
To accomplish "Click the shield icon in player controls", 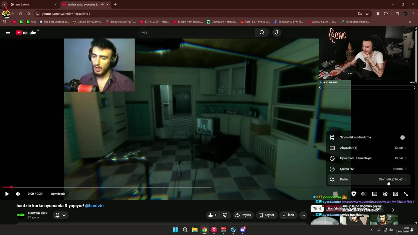I will point(354,194).
